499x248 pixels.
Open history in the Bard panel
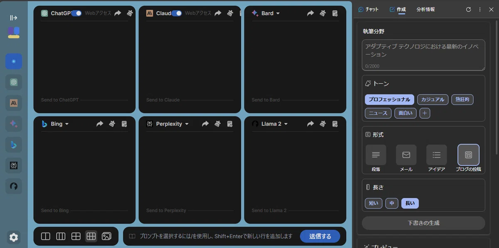335,13
